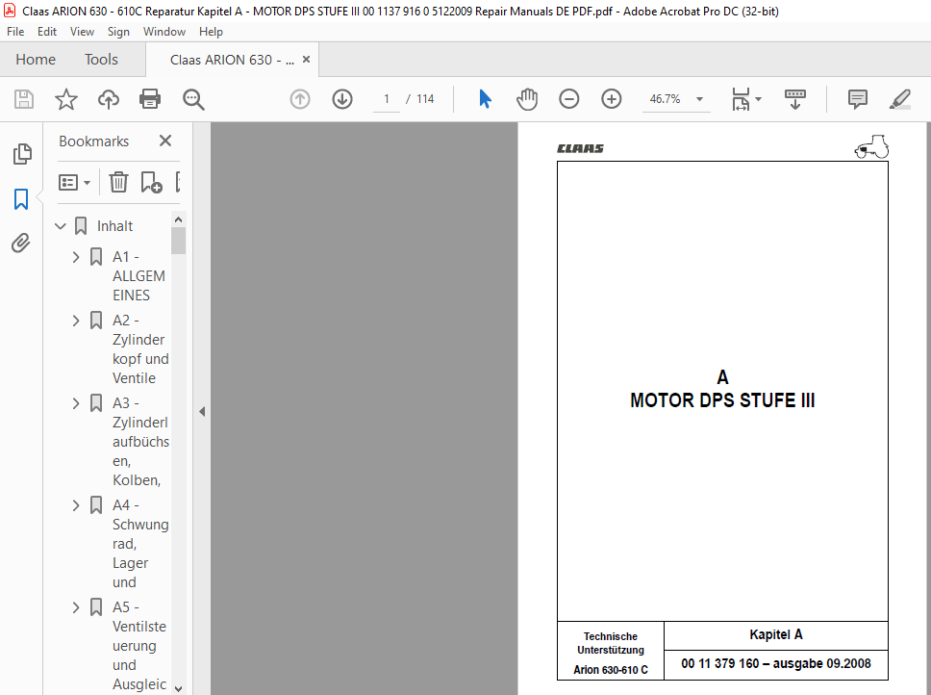
Task: Expand the A3 - Zylinderlaufbüchsen bookmark
Action: click(x=75, y=403)
